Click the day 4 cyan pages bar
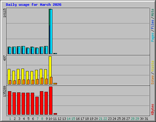This screenshot has width=156, height=122. (24, 50)
